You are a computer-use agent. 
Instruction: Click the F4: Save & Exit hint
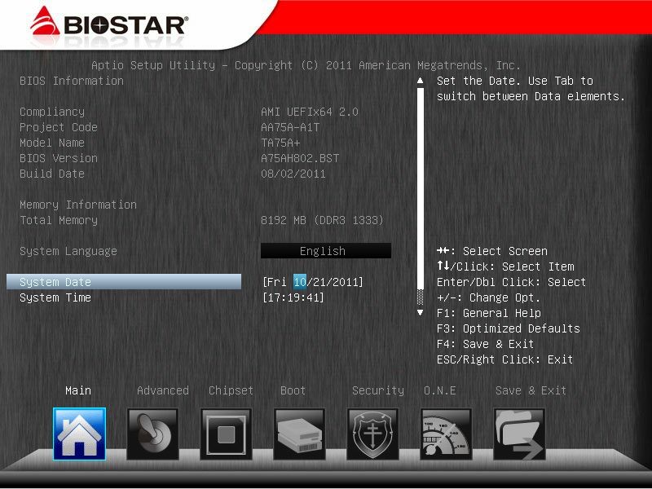(x=485, y=344)
